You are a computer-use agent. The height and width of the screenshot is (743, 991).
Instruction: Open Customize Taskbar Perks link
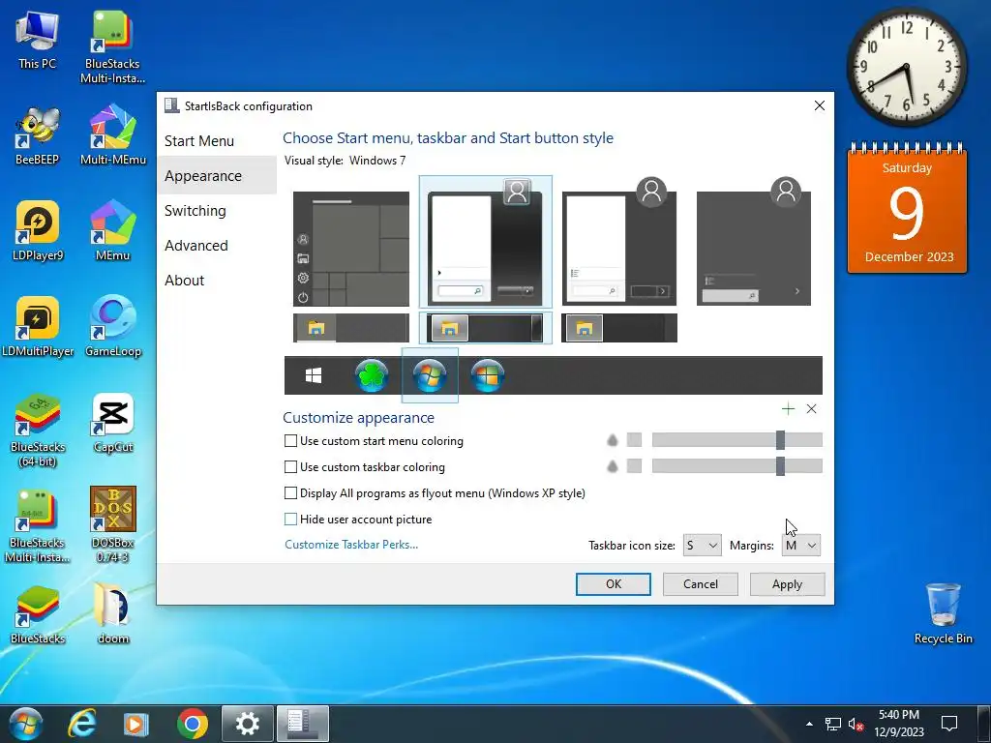pyautogui.click(x=351, y=545)
